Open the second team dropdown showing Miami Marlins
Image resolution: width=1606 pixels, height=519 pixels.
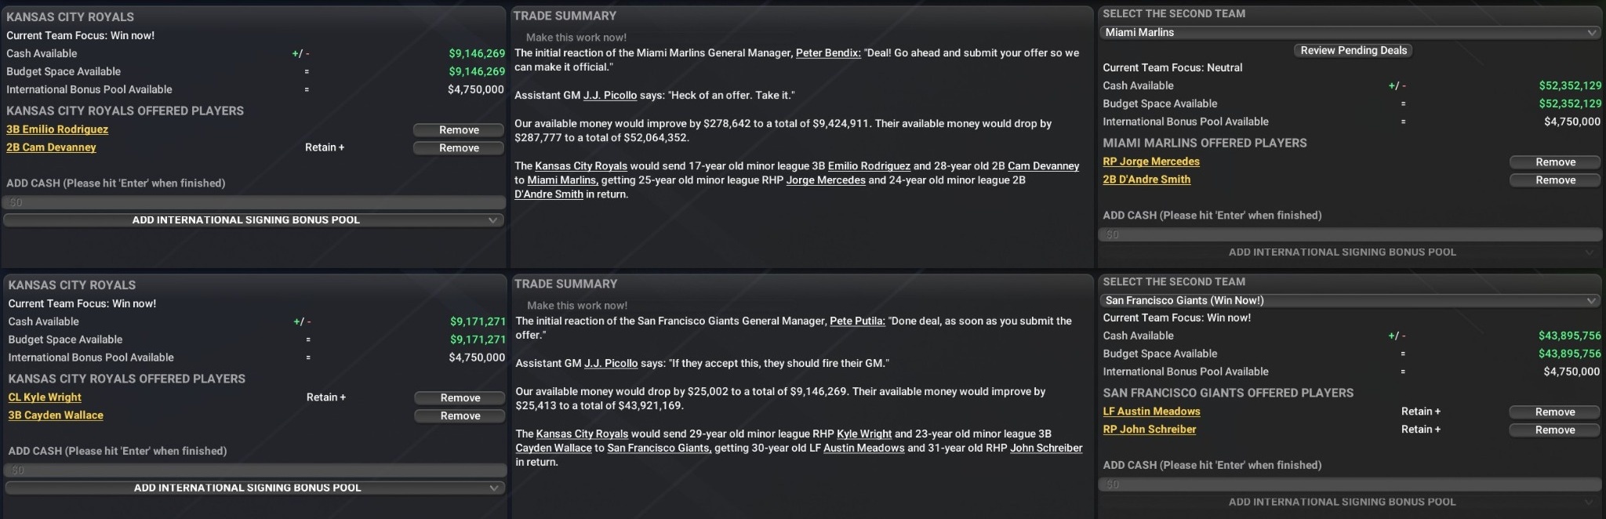click(1353, 32)
